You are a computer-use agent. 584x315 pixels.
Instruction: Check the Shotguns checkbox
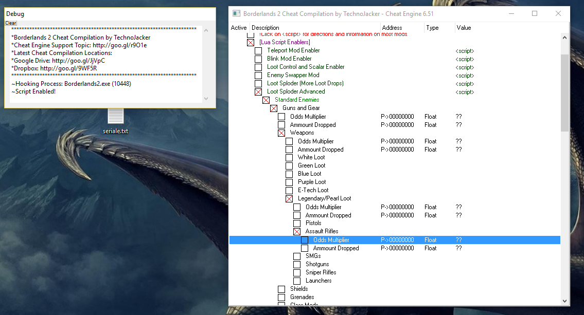tap(297, 265)
